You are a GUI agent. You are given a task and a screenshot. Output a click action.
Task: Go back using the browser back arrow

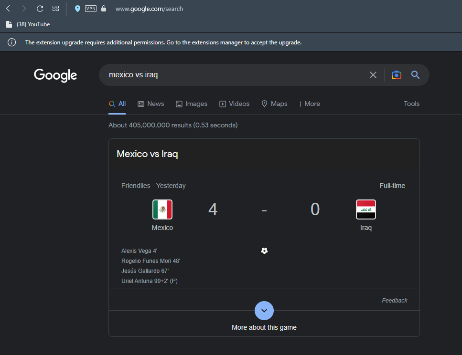pyautogui.click(x=8, y=9)
